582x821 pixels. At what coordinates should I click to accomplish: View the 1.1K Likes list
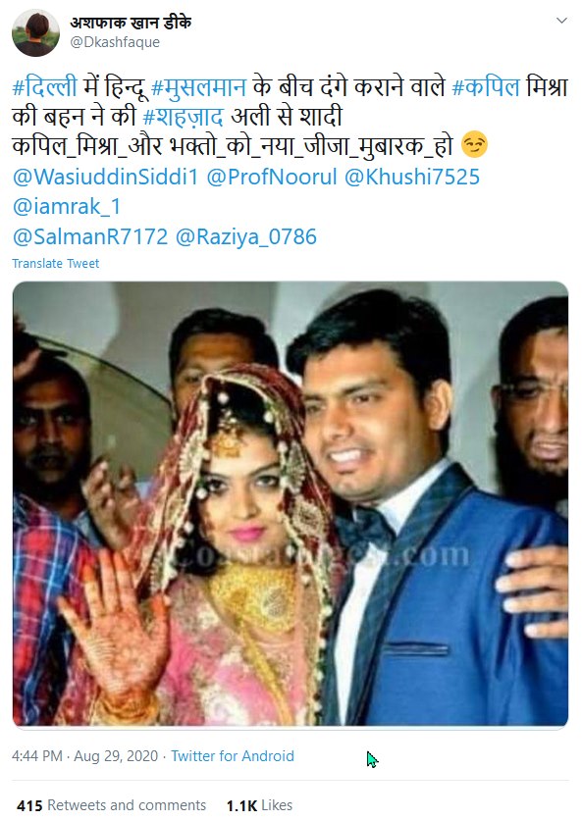259,805
